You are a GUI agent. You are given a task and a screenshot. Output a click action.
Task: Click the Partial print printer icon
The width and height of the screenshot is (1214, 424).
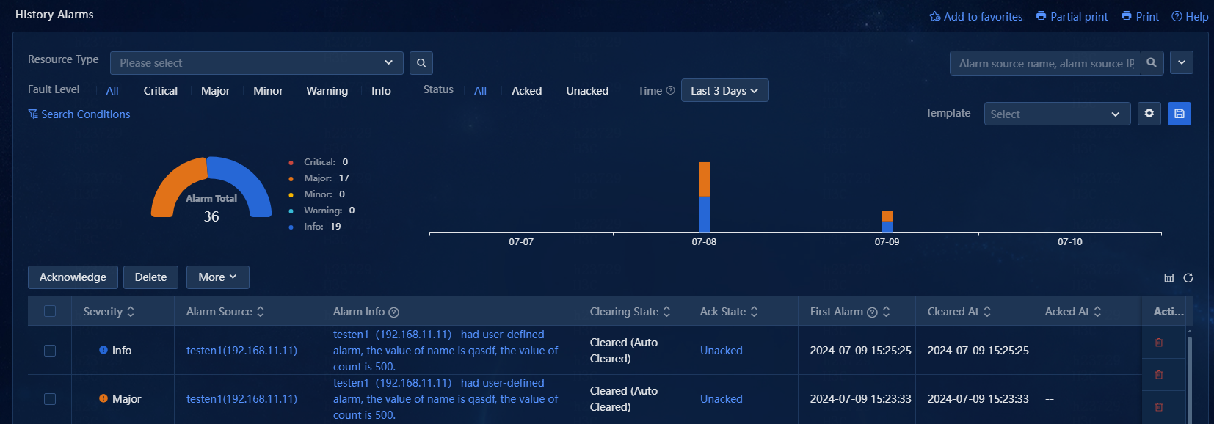pos(1041,16)
